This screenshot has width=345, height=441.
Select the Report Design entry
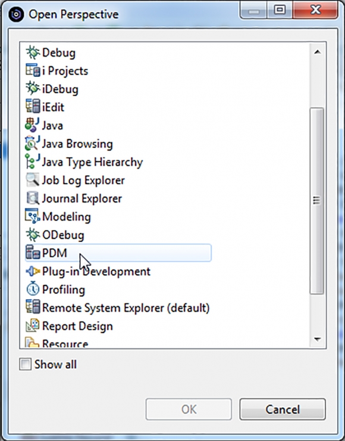69,326
